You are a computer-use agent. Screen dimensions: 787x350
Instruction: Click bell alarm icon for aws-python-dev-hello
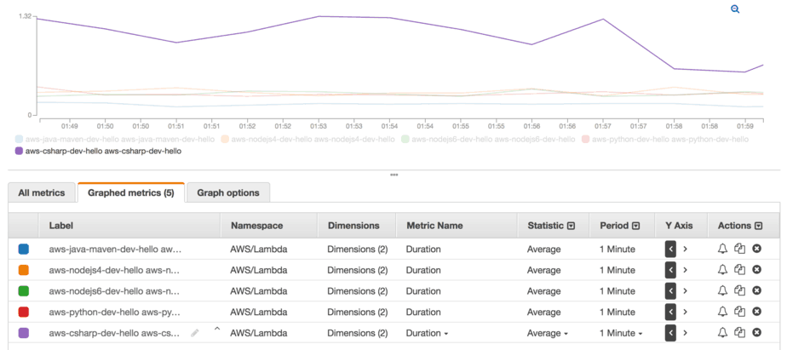(722, 313)
